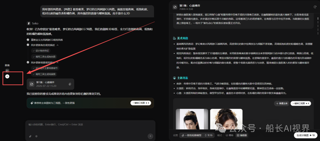Click the 重新定义古风网游CG视觉风格 step text

pyautogui.click(x=47, y=40)
